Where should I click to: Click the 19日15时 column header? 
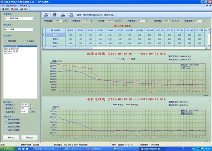click(x=199, y=30)
